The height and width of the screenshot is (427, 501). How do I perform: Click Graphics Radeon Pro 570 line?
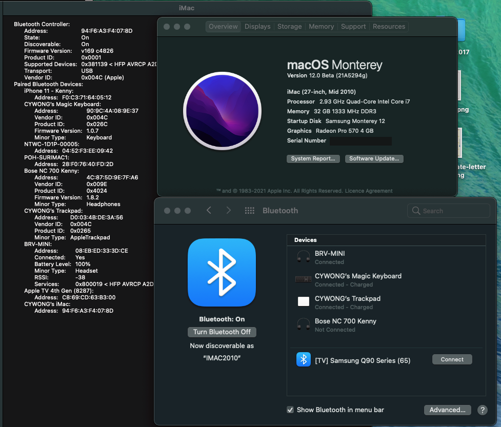tap(330, 131)
